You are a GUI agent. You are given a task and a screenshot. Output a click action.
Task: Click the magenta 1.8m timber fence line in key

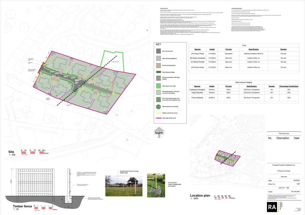tap(159, 119)
